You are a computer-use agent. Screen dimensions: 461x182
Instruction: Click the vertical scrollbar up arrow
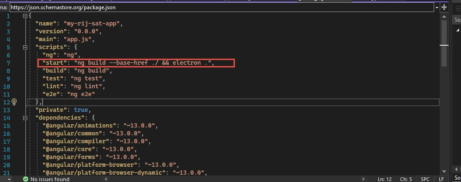[444, 17]
